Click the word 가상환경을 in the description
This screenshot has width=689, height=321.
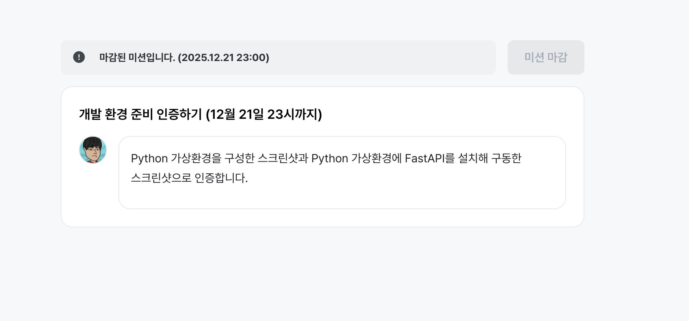click(x=196, y=158)
